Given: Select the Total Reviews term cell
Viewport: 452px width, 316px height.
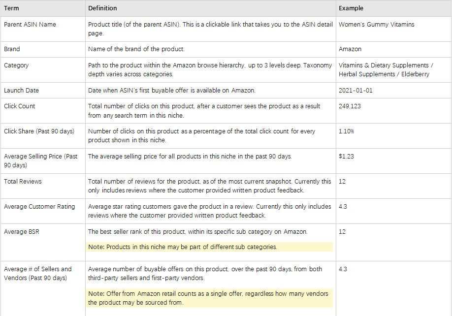Looking at the screenshot, I should click(x=23, y=182).
